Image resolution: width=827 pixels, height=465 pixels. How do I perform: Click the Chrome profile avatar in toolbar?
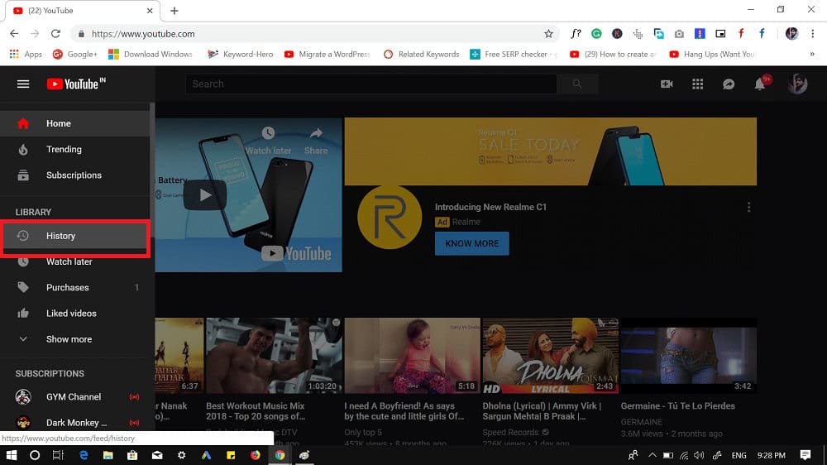[791, 34]
